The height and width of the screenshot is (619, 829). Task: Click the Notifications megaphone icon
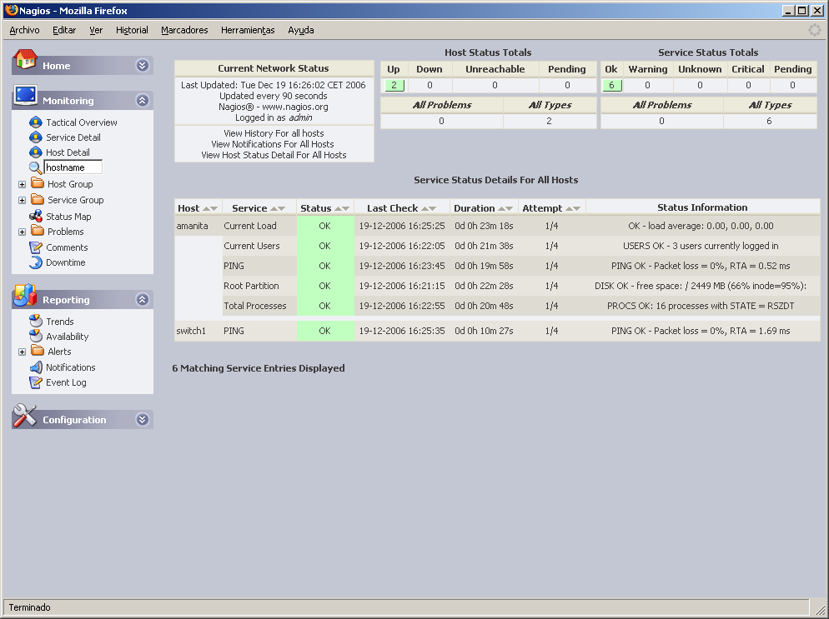pos(35,367)
